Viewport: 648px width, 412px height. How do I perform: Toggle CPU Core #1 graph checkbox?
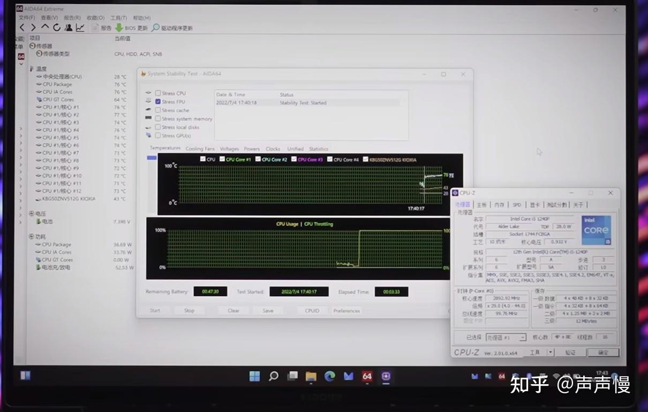point(223,159)
